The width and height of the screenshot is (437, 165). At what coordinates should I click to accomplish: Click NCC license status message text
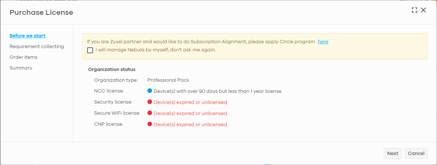(218, 91)
